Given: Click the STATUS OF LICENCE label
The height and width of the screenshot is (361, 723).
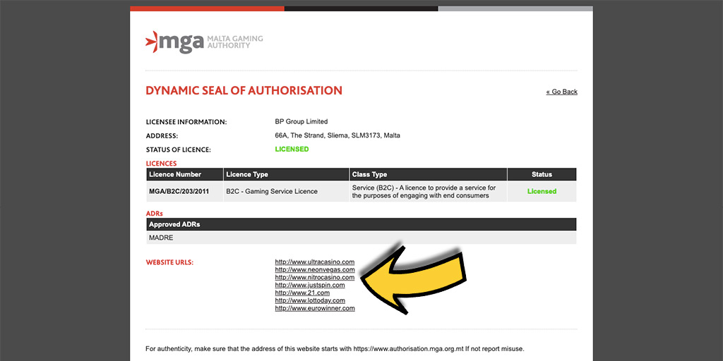Looking at the screenshot, I should point(178,149).
